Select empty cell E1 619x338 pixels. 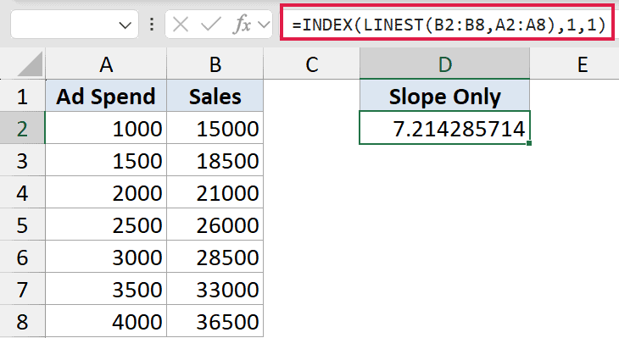click(574, 96)
